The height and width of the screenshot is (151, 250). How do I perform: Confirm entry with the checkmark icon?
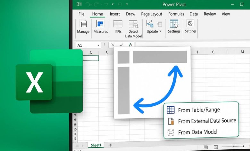point(121,45)
